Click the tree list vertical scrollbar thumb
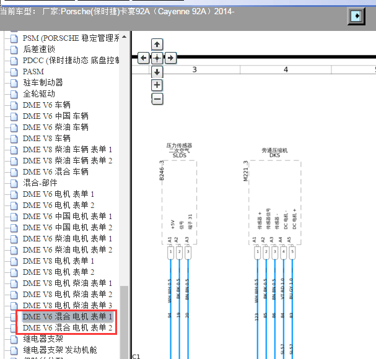 124,322
